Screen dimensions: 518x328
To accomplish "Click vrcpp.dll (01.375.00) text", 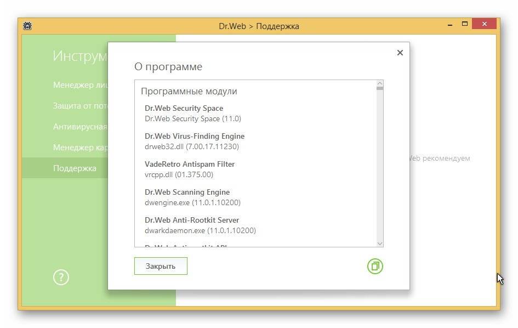I will pyautogui.click(x=179, y=174).
